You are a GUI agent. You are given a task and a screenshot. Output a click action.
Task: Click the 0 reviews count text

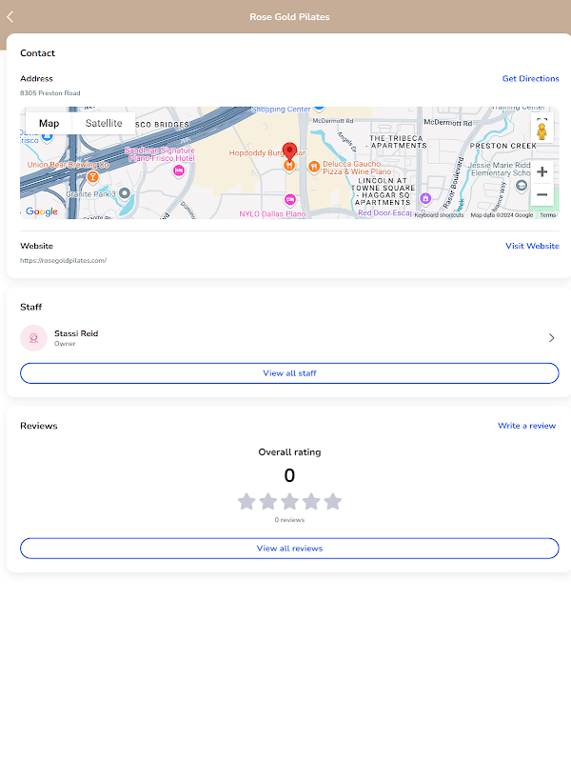[289, 520]
